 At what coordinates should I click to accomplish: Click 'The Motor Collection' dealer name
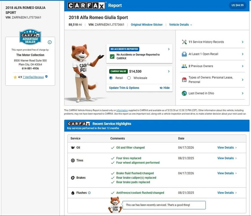(x=30, y=55)
